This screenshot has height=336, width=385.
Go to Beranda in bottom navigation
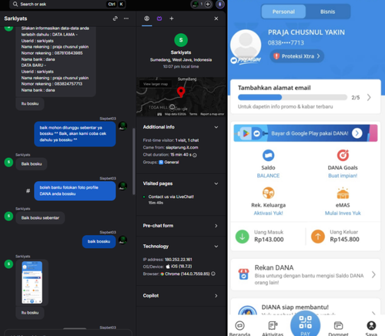[239, 328]
